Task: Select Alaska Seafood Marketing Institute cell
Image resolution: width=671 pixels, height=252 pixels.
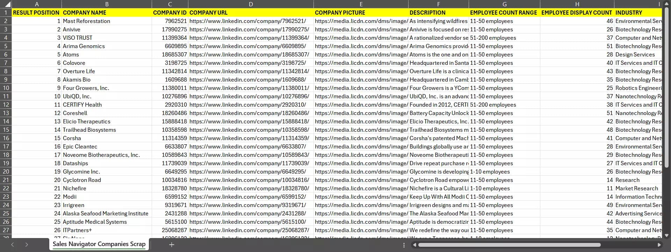Action: (107, 213)
